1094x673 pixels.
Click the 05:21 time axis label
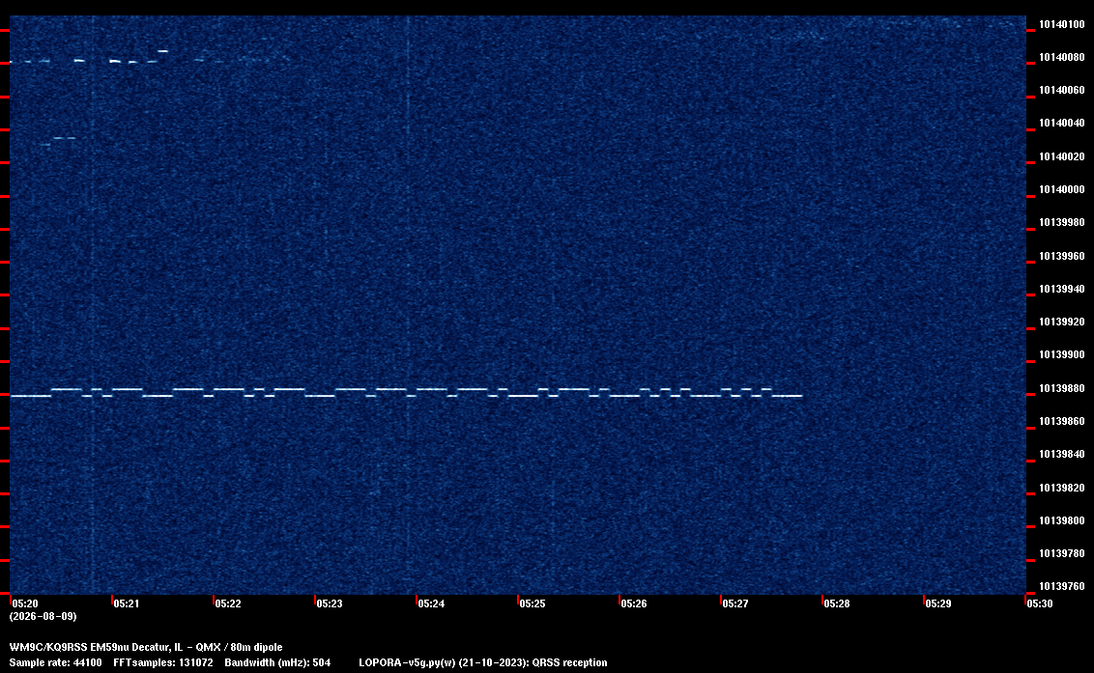(x=127, y=603)
